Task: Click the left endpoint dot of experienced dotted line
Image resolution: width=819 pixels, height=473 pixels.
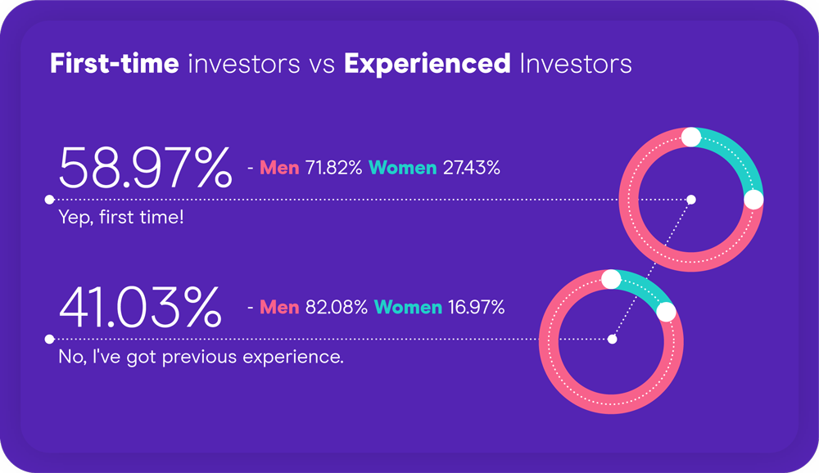Action: (50, 340)
